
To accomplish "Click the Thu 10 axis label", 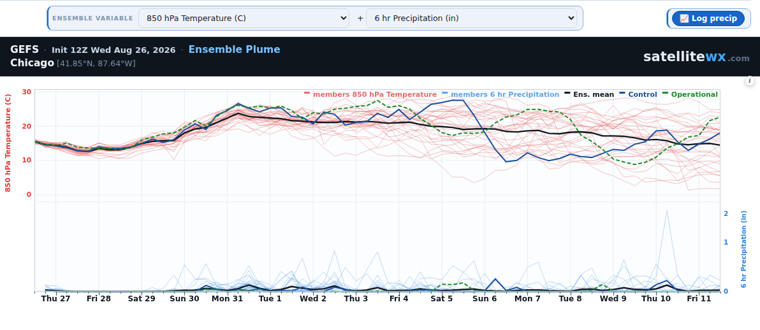I will (656, 299).
